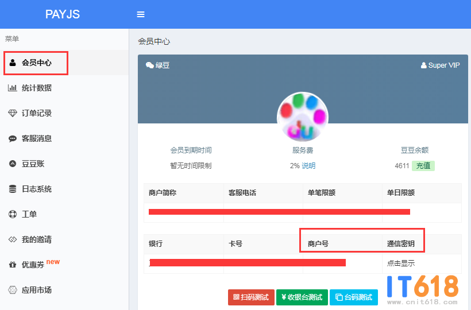Viewport: 471px width, 310px height.
Task: Click the colorful paw profile avatar
Action: click(303, 117)
